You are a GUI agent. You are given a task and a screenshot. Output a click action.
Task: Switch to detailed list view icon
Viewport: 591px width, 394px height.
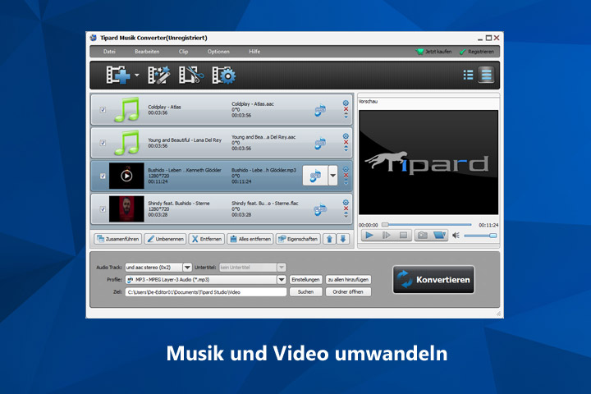click(486, 75)
